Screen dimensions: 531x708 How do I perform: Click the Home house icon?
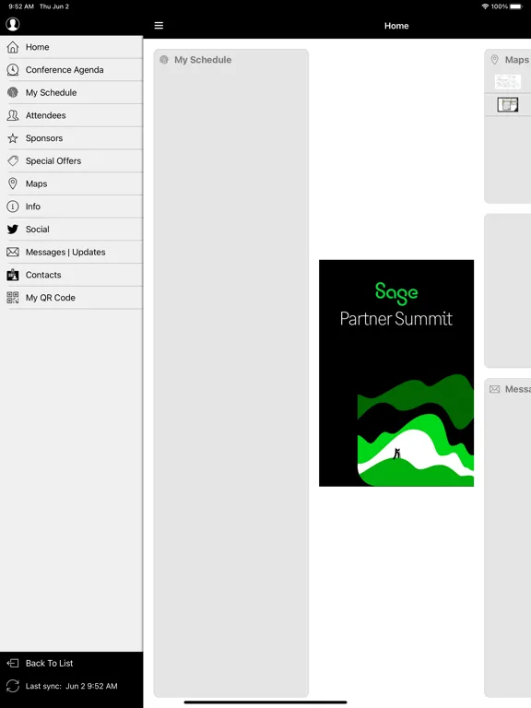[x=13, y=47]
